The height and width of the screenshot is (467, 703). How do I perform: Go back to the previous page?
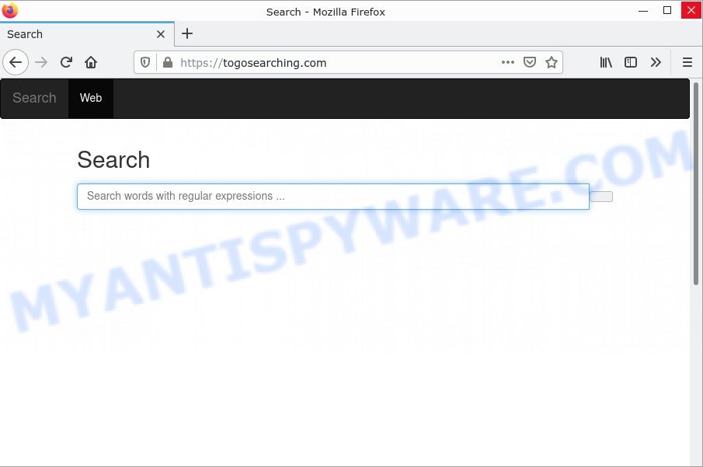16,62
